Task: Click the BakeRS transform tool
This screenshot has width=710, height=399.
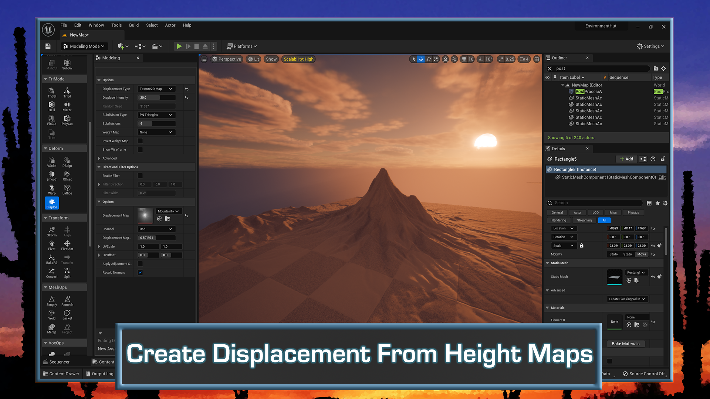Action: pos(52,259)
